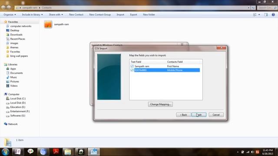Select the Network node in the sidebar
This screenshot has width=278, height=156.
tap(13, 124)
